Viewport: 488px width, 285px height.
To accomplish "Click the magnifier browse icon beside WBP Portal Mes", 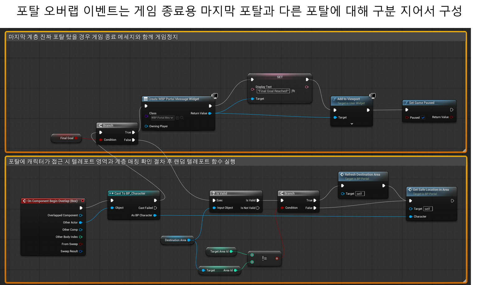I will [182, 118].
